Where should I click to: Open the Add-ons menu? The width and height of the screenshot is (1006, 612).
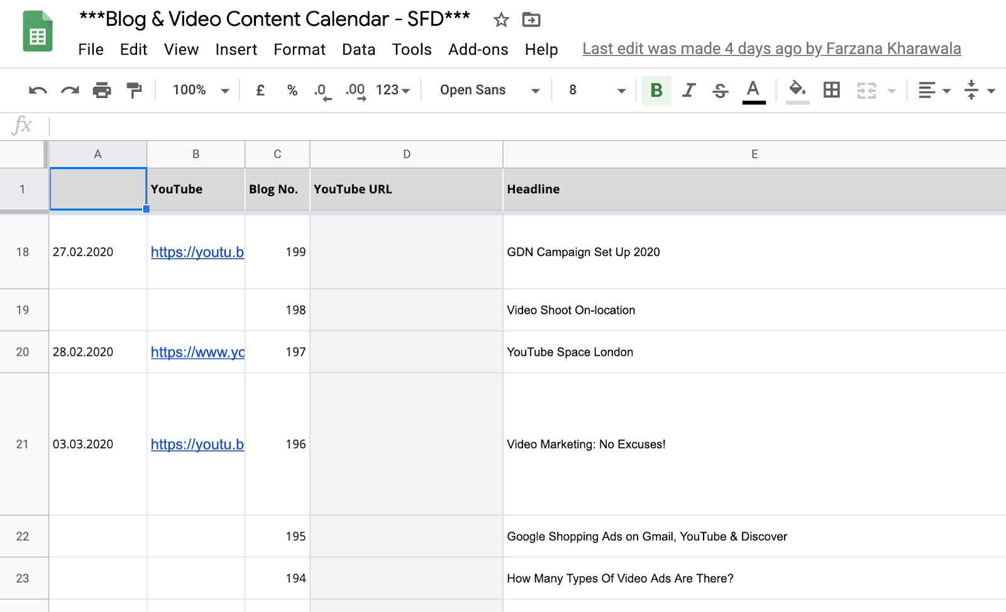(478, 50)
